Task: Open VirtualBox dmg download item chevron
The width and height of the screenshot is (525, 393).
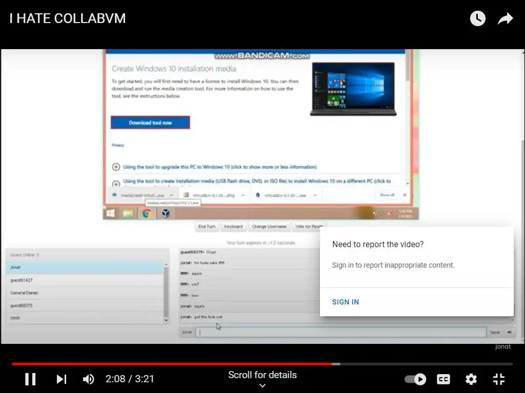Action: point(244,195)
